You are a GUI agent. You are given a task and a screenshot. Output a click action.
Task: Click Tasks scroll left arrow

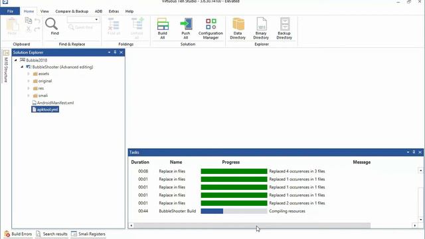[x=131, y=226]
